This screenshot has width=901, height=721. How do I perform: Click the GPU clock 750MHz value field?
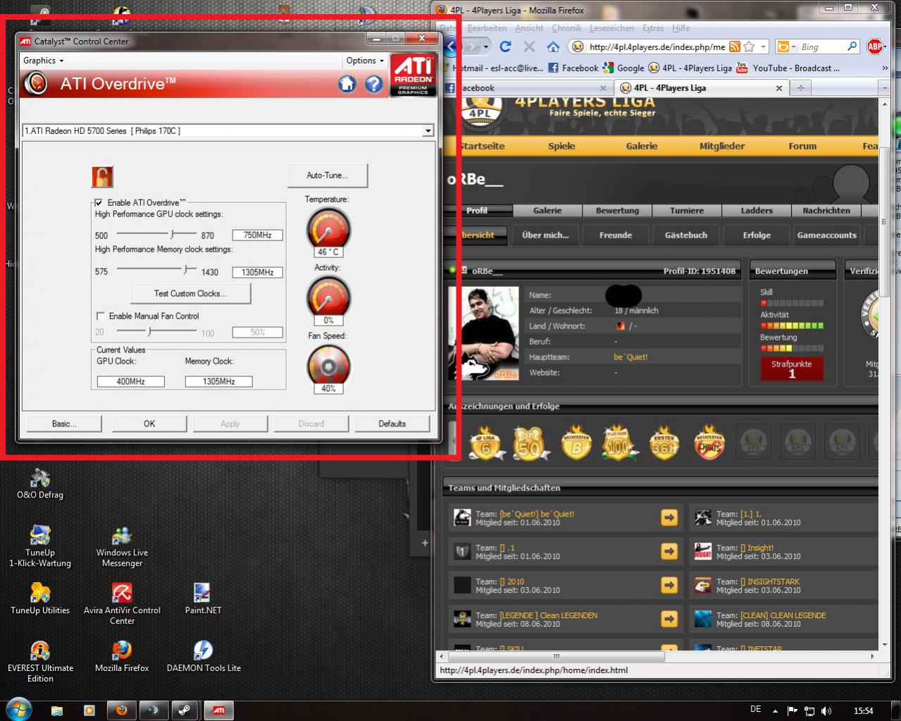(257, 235)
